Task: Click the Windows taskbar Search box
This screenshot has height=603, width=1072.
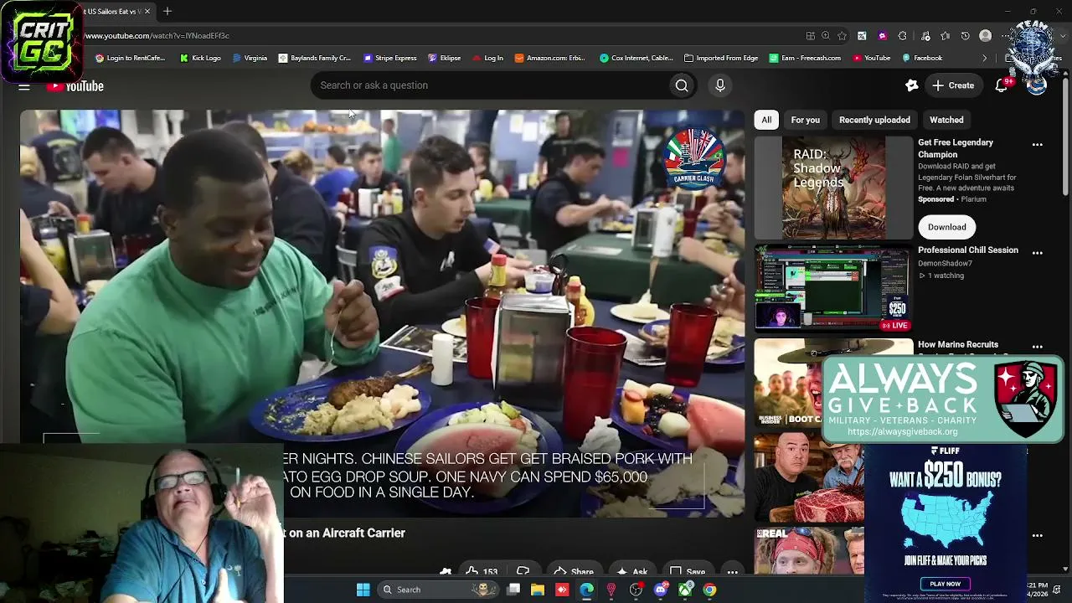Action: pyautogui.click(x=436, y=590)
